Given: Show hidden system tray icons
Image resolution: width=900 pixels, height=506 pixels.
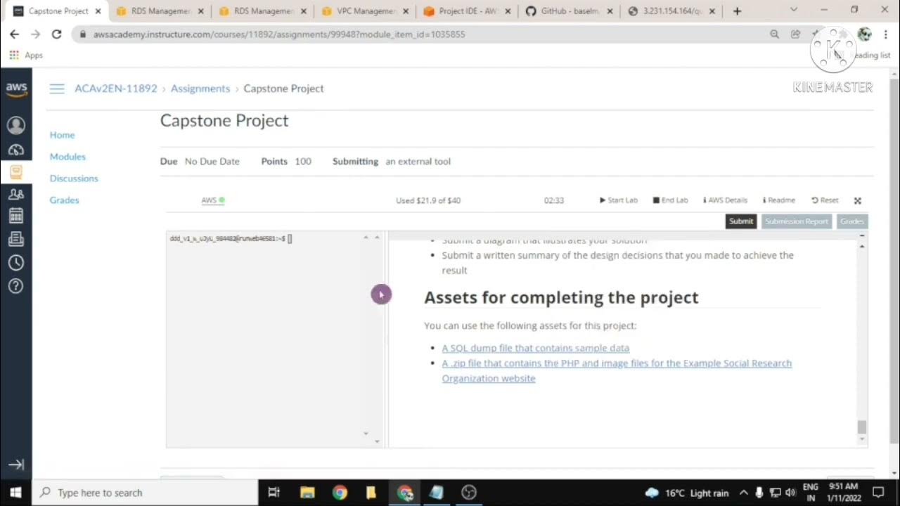Looking at the screenshot, I should (x=743, y=493).
